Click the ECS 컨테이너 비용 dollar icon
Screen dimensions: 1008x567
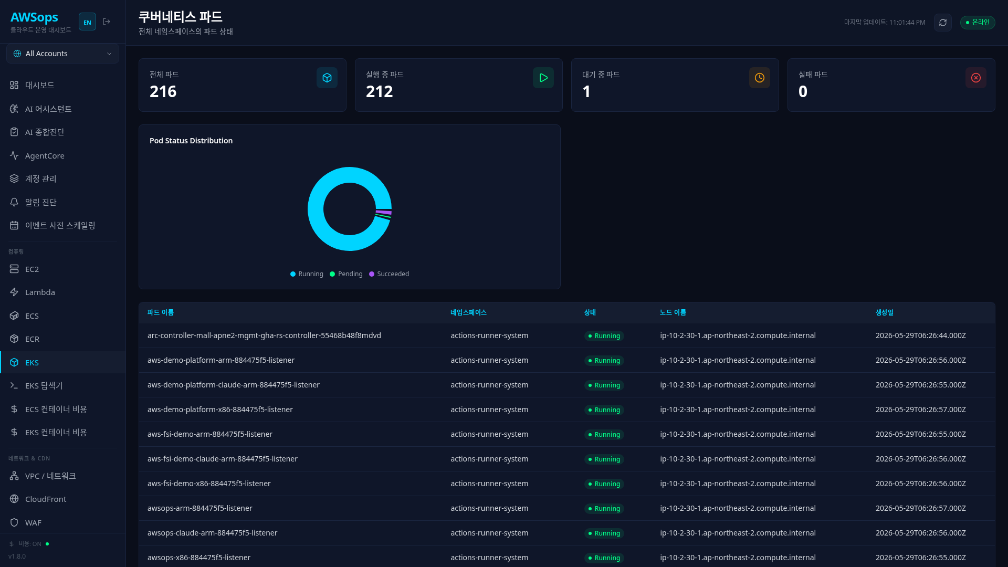[14, 409]
